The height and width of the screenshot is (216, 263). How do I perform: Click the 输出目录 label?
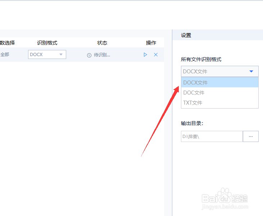[x=192, y=123]
